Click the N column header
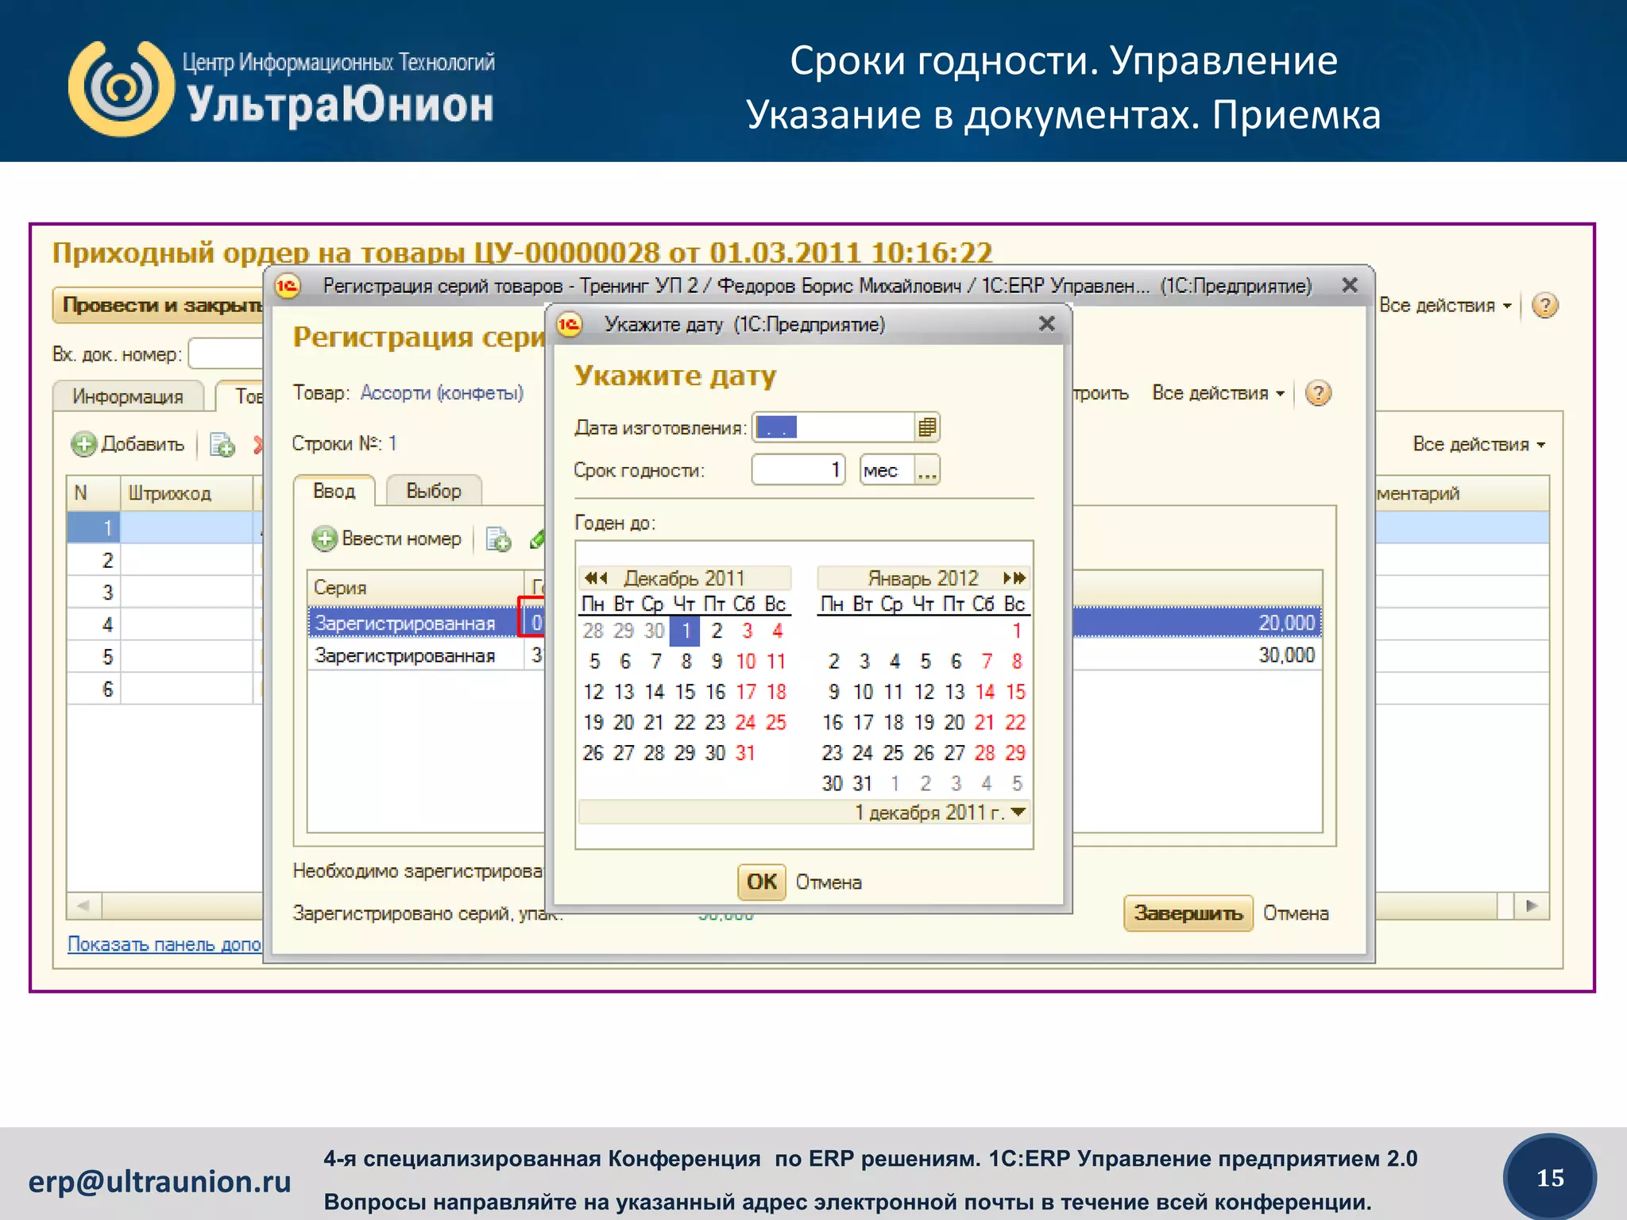Image resolution: width=1627 pixels, height=1220 pixels. pos(94,493)
